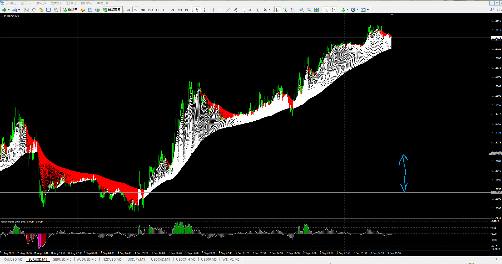Select the cursor arrow tool
The width and height of the screenshot is (502, 264).
pyautogui.click(x=197, y=10)
